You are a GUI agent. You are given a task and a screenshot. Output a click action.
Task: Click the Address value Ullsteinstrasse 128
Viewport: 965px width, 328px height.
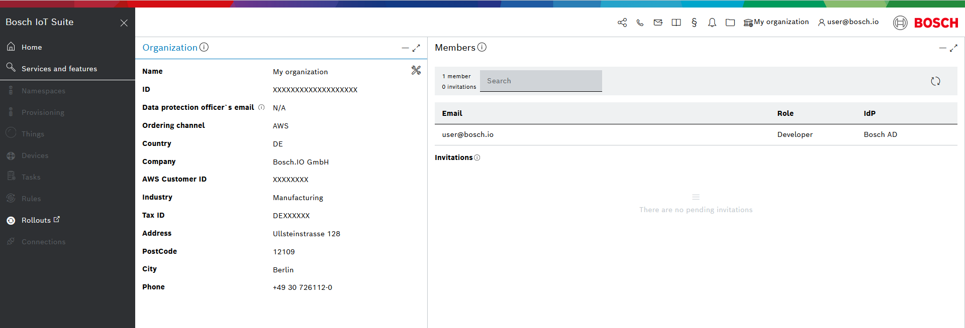[307, 234]
